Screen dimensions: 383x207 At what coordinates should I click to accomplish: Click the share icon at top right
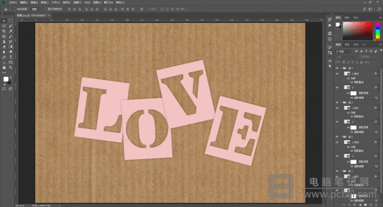[379, 9]
